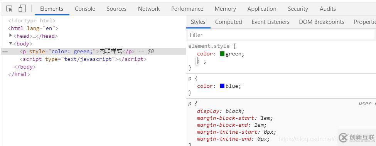Select the Performance tab
This screenshot has width=376, height=146.
click(x=187, y=9)
